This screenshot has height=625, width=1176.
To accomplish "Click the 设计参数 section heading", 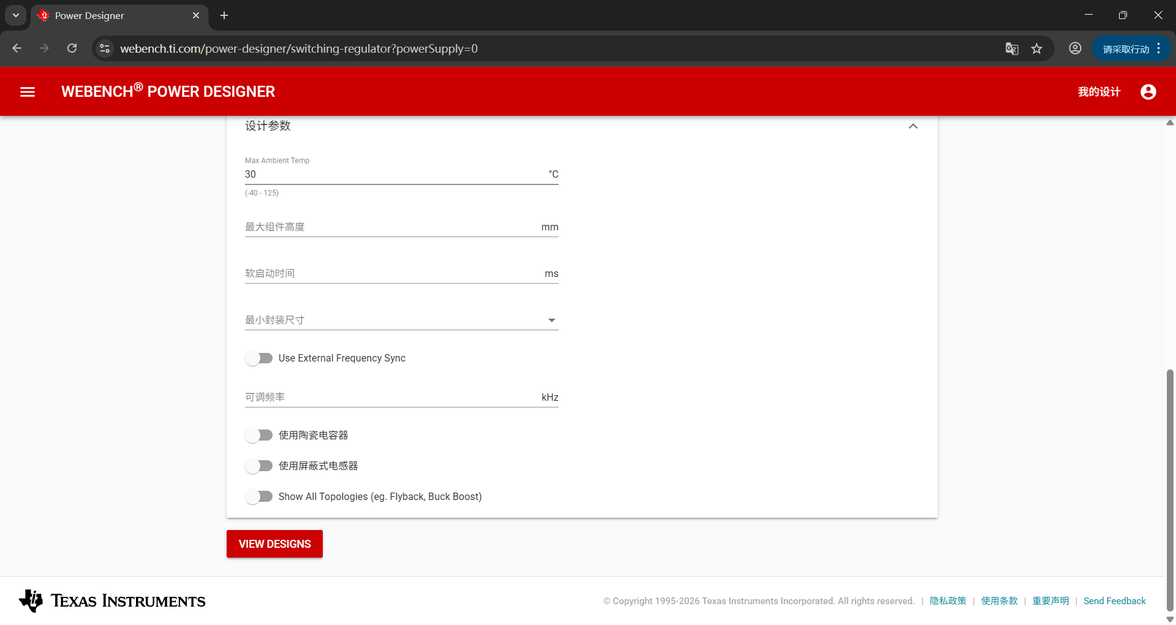I will coord(268,126).
